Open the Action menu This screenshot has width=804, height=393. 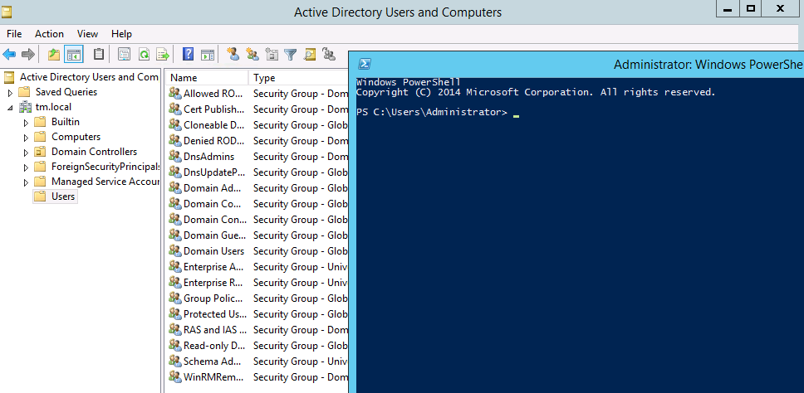[x=49, y=34]
